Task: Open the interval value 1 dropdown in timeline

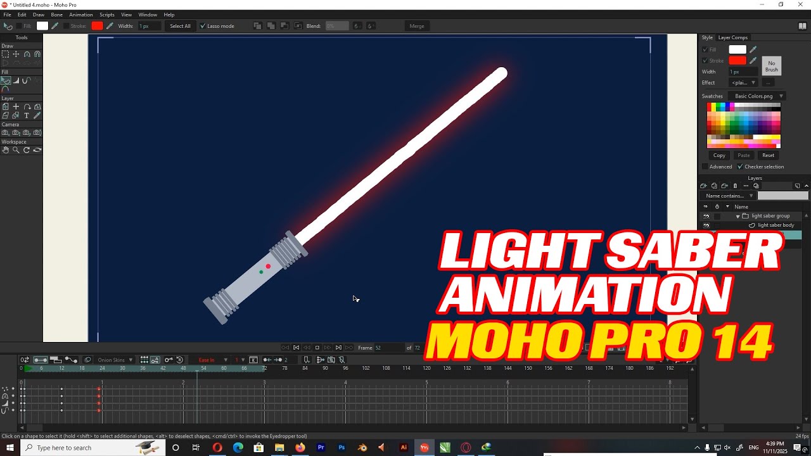Action: pos(239,360)
